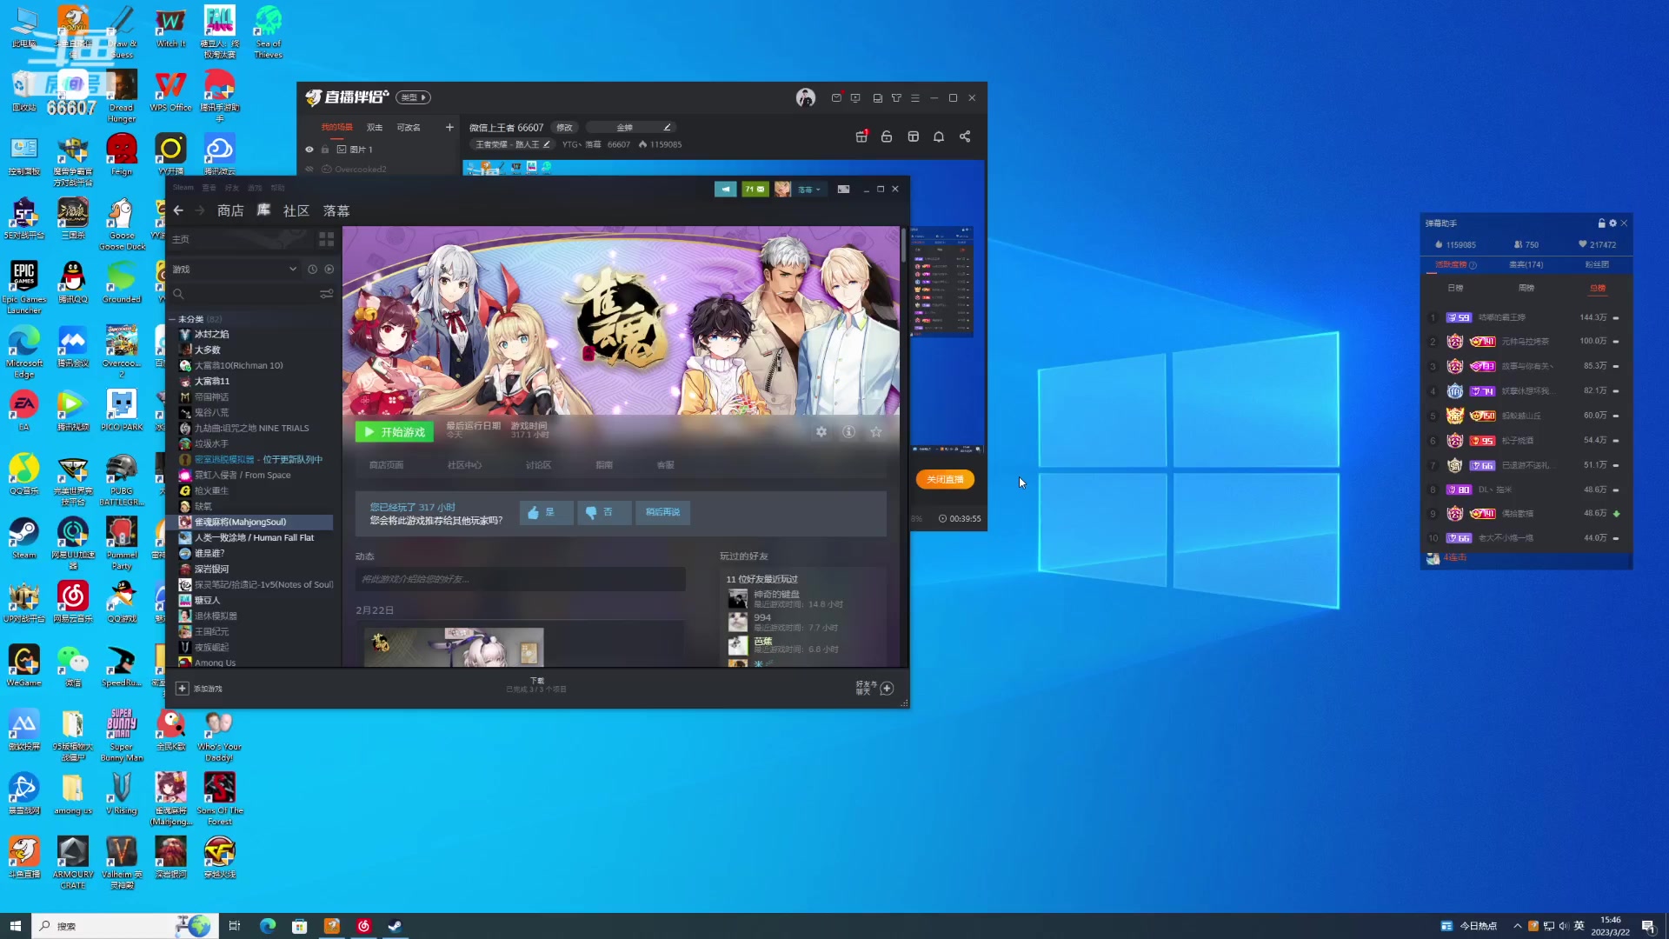Click thumbs-down 否 to not recommend
The height and width of the screenshot is (939, 1669).
click(603, 513)
